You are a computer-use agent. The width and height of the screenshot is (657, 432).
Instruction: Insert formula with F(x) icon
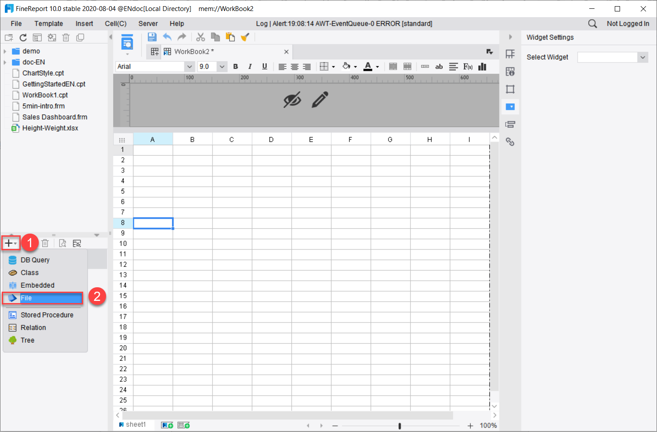[x=468, y=66]
